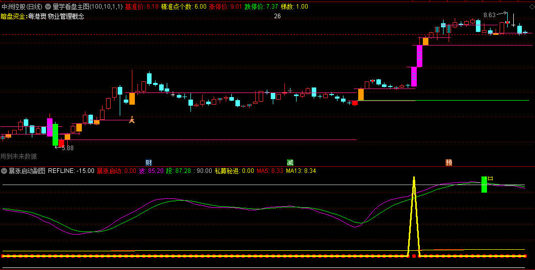Click the 跌停价: 7.37 value

261,6
